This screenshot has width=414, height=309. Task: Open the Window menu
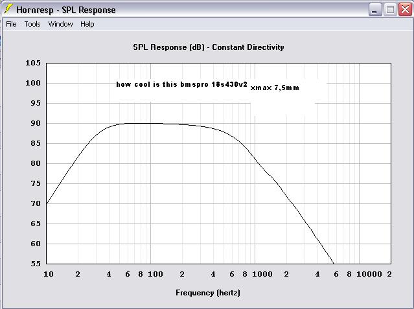click(x=60, y=24)
